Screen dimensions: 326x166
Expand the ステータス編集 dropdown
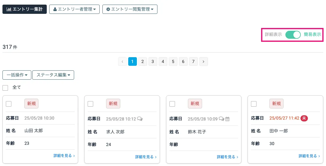(x=53, y=75)
